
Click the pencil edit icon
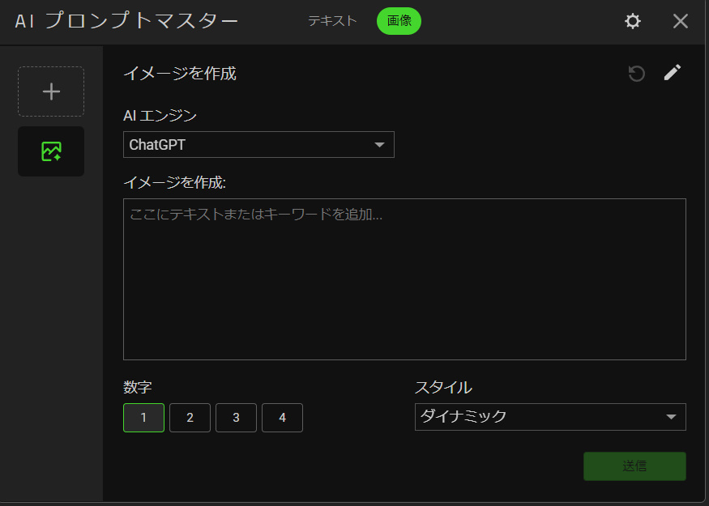coord(673,73)
